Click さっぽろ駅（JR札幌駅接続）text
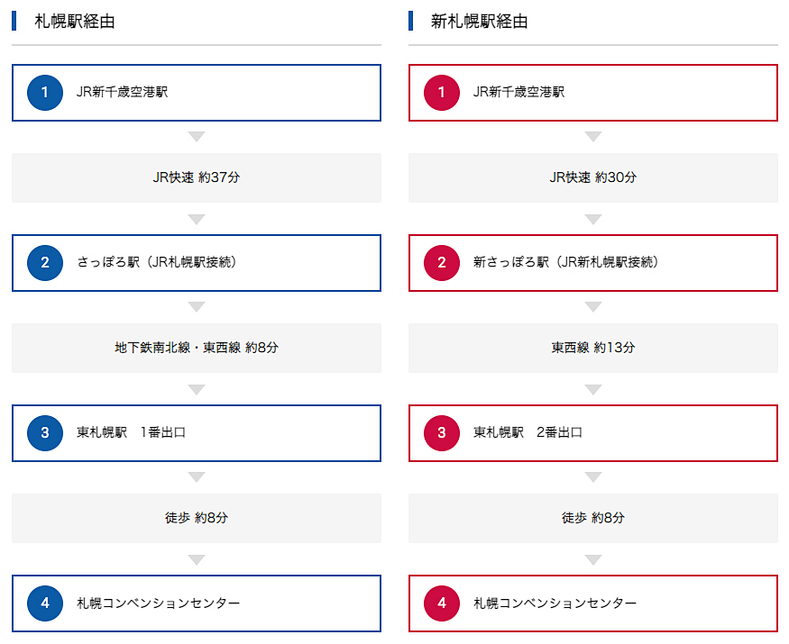The image size is (789, 644). tap(157, 262)
